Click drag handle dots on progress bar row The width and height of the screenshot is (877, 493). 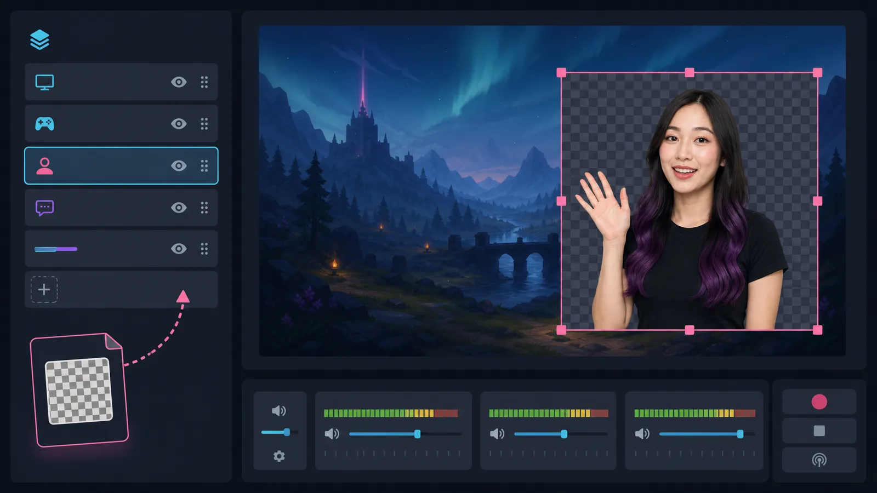[x=204, y=249]
